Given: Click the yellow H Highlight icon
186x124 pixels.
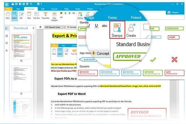Looking at the screenshot, I should click(61, 13).
